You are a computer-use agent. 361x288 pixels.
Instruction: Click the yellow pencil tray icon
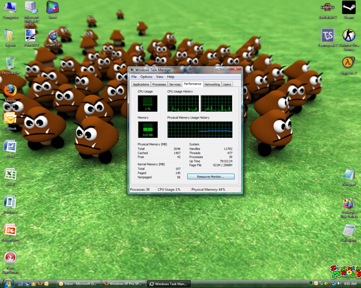(x=326, y=283)
